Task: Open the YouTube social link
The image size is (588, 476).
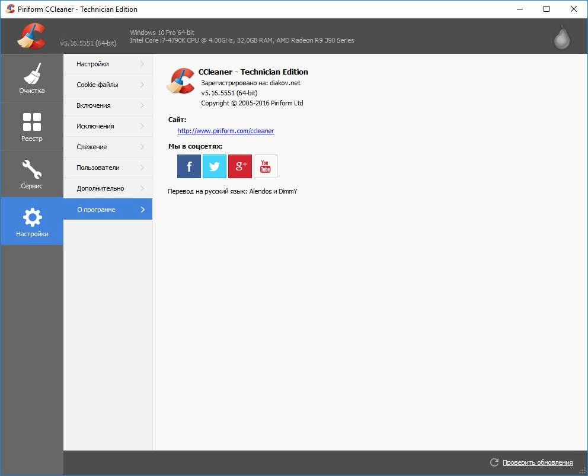Action: [x=266, y=166]
